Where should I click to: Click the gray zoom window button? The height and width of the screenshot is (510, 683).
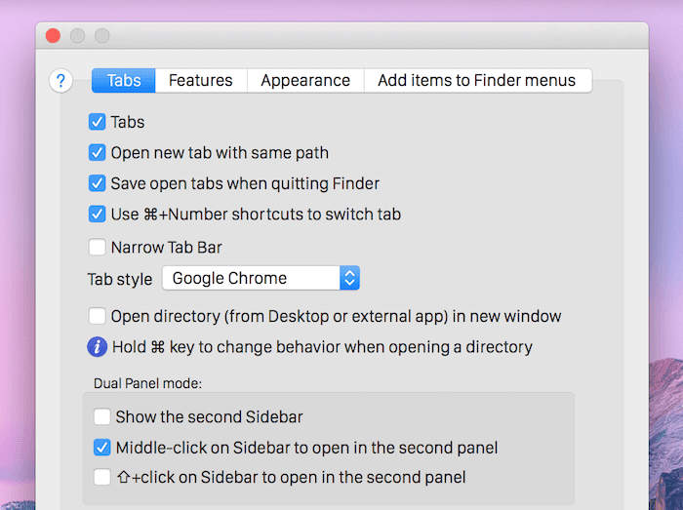102,36
